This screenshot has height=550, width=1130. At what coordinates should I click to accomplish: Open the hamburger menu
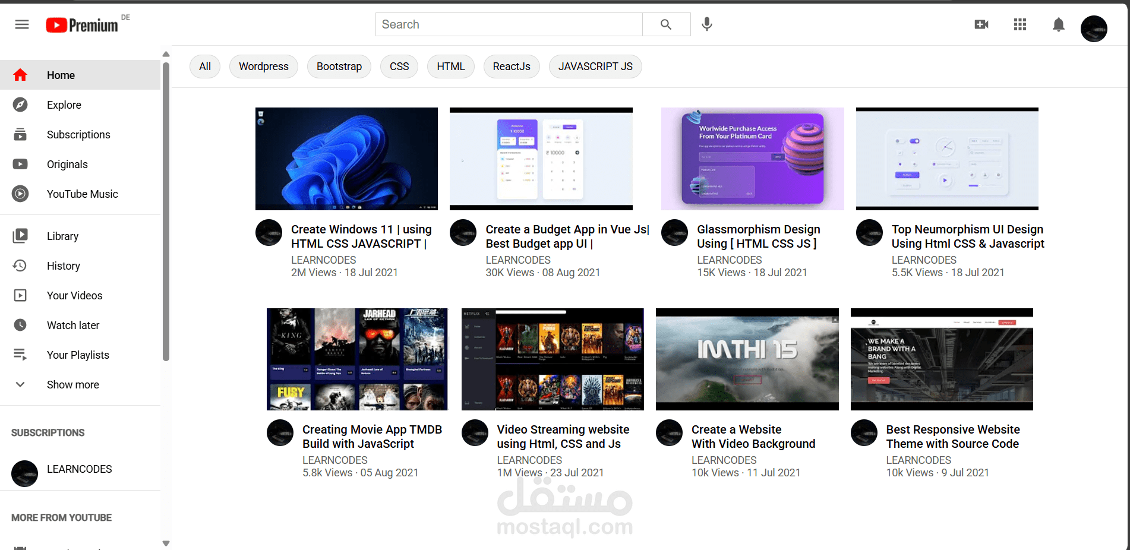coord(22,24)
